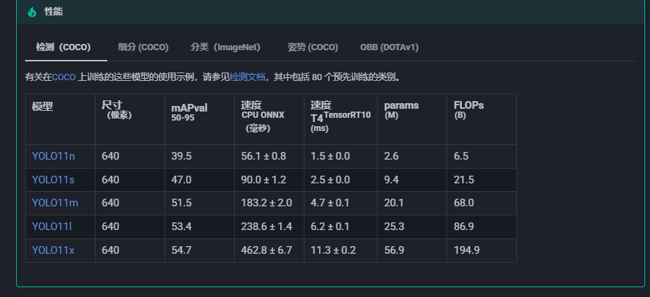Click T4 speed 11.3 ± 0.2
Screen dimensions: 650x297
(x=333, y=250)
